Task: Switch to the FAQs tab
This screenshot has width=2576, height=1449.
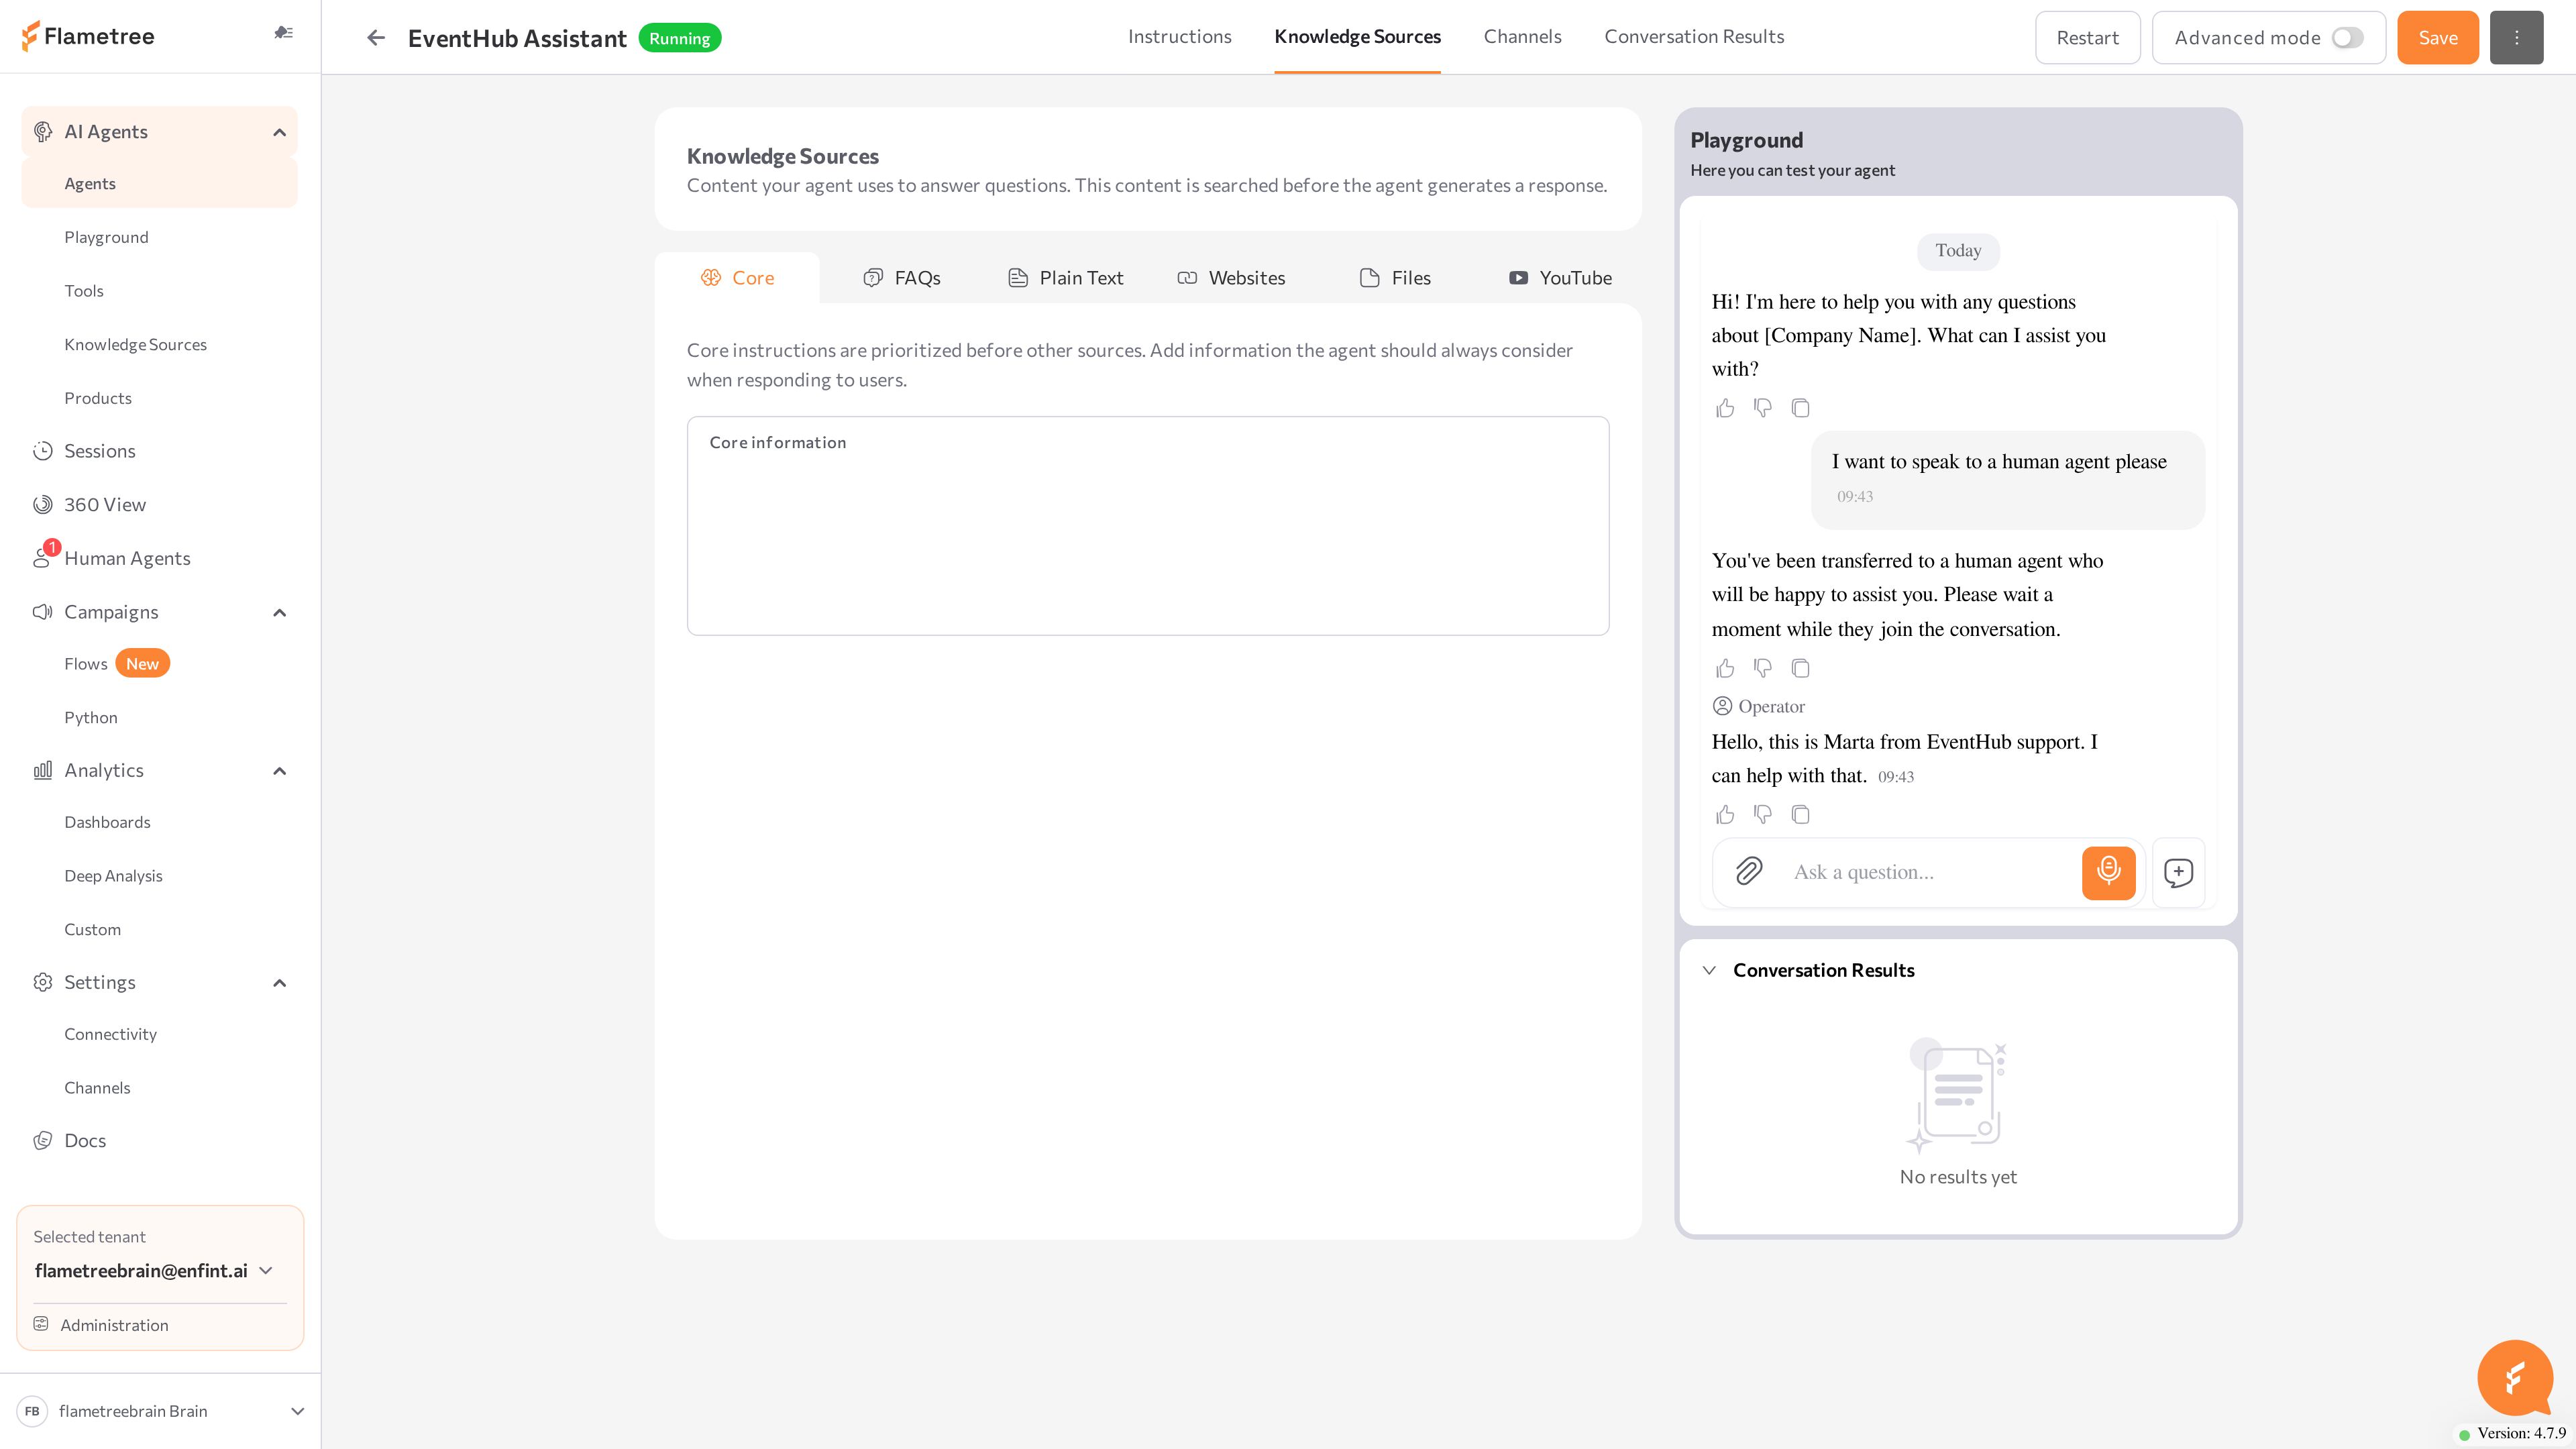Action: pyautogui.click(x=901, y=278)
